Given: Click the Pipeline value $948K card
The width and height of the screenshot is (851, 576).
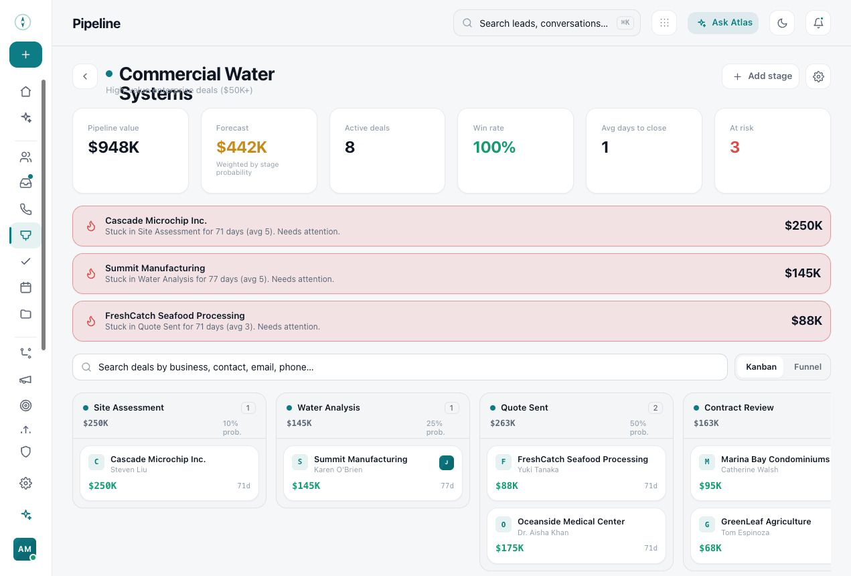Looking at the screenshot, I should point(131,151).
